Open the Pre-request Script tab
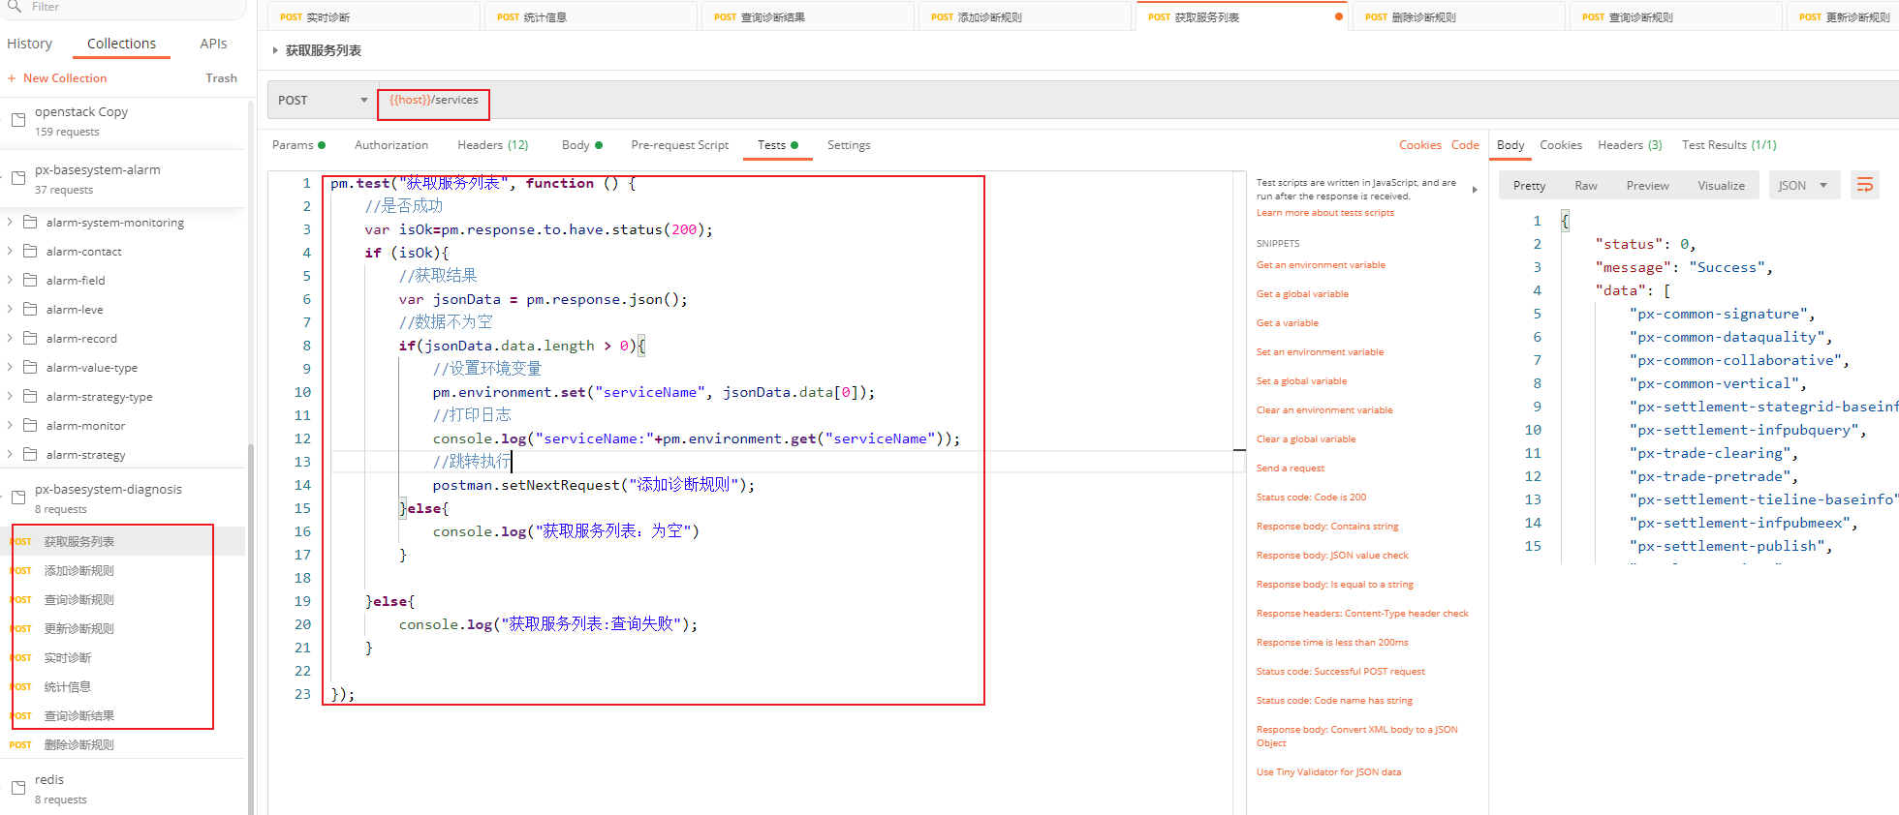The width and height of the screenshot is (1899, 815). tap(679, 145)
